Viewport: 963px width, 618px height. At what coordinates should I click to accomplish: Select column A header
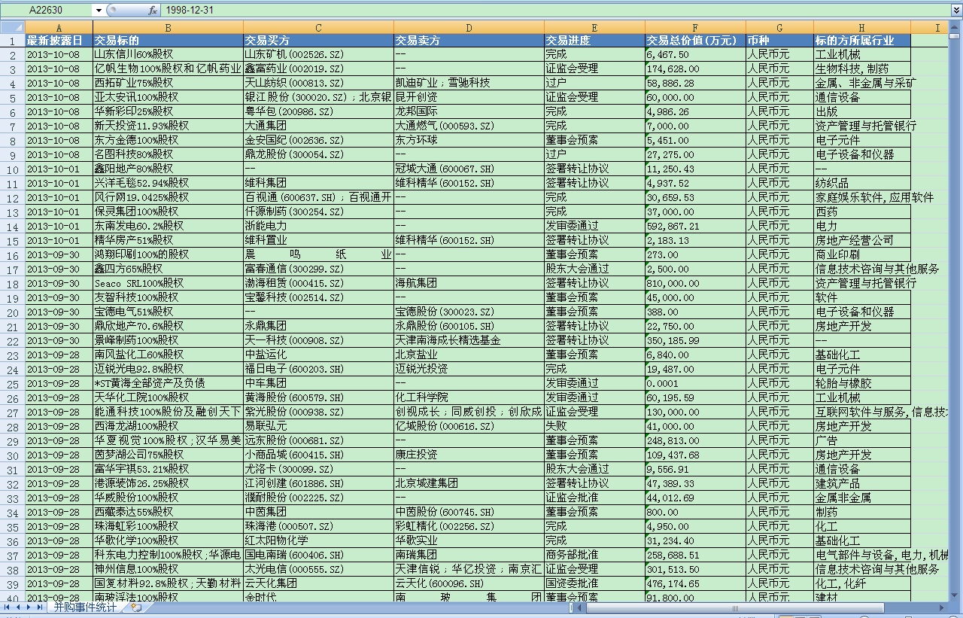[x=59, y=28]
